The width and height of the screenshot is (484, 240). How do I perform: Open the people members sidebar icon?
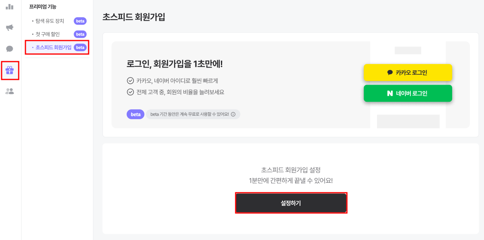pyautogui.click(x=10, y=91)
